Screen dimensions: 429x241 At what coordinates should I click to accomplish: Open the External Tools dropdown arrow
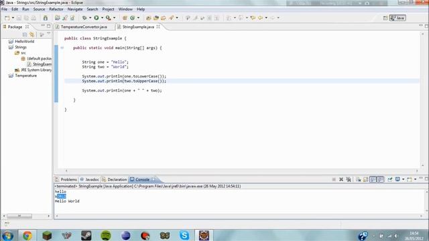pyautogui.click(x=114, y=18)
